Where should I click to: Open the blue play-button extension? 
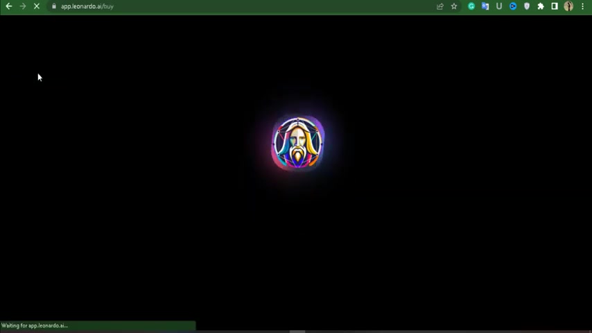point(513,6)
